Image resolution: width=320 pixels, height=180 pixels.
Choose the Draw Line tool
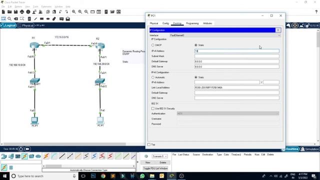(x=35, y=19)
